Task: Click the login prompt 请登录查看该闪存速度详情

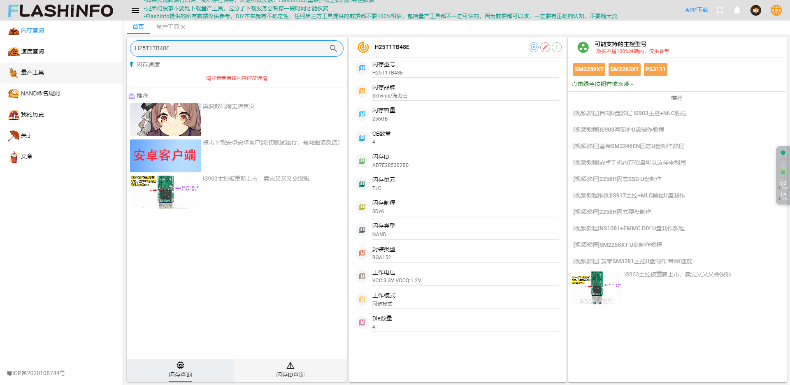Action: 237,78
